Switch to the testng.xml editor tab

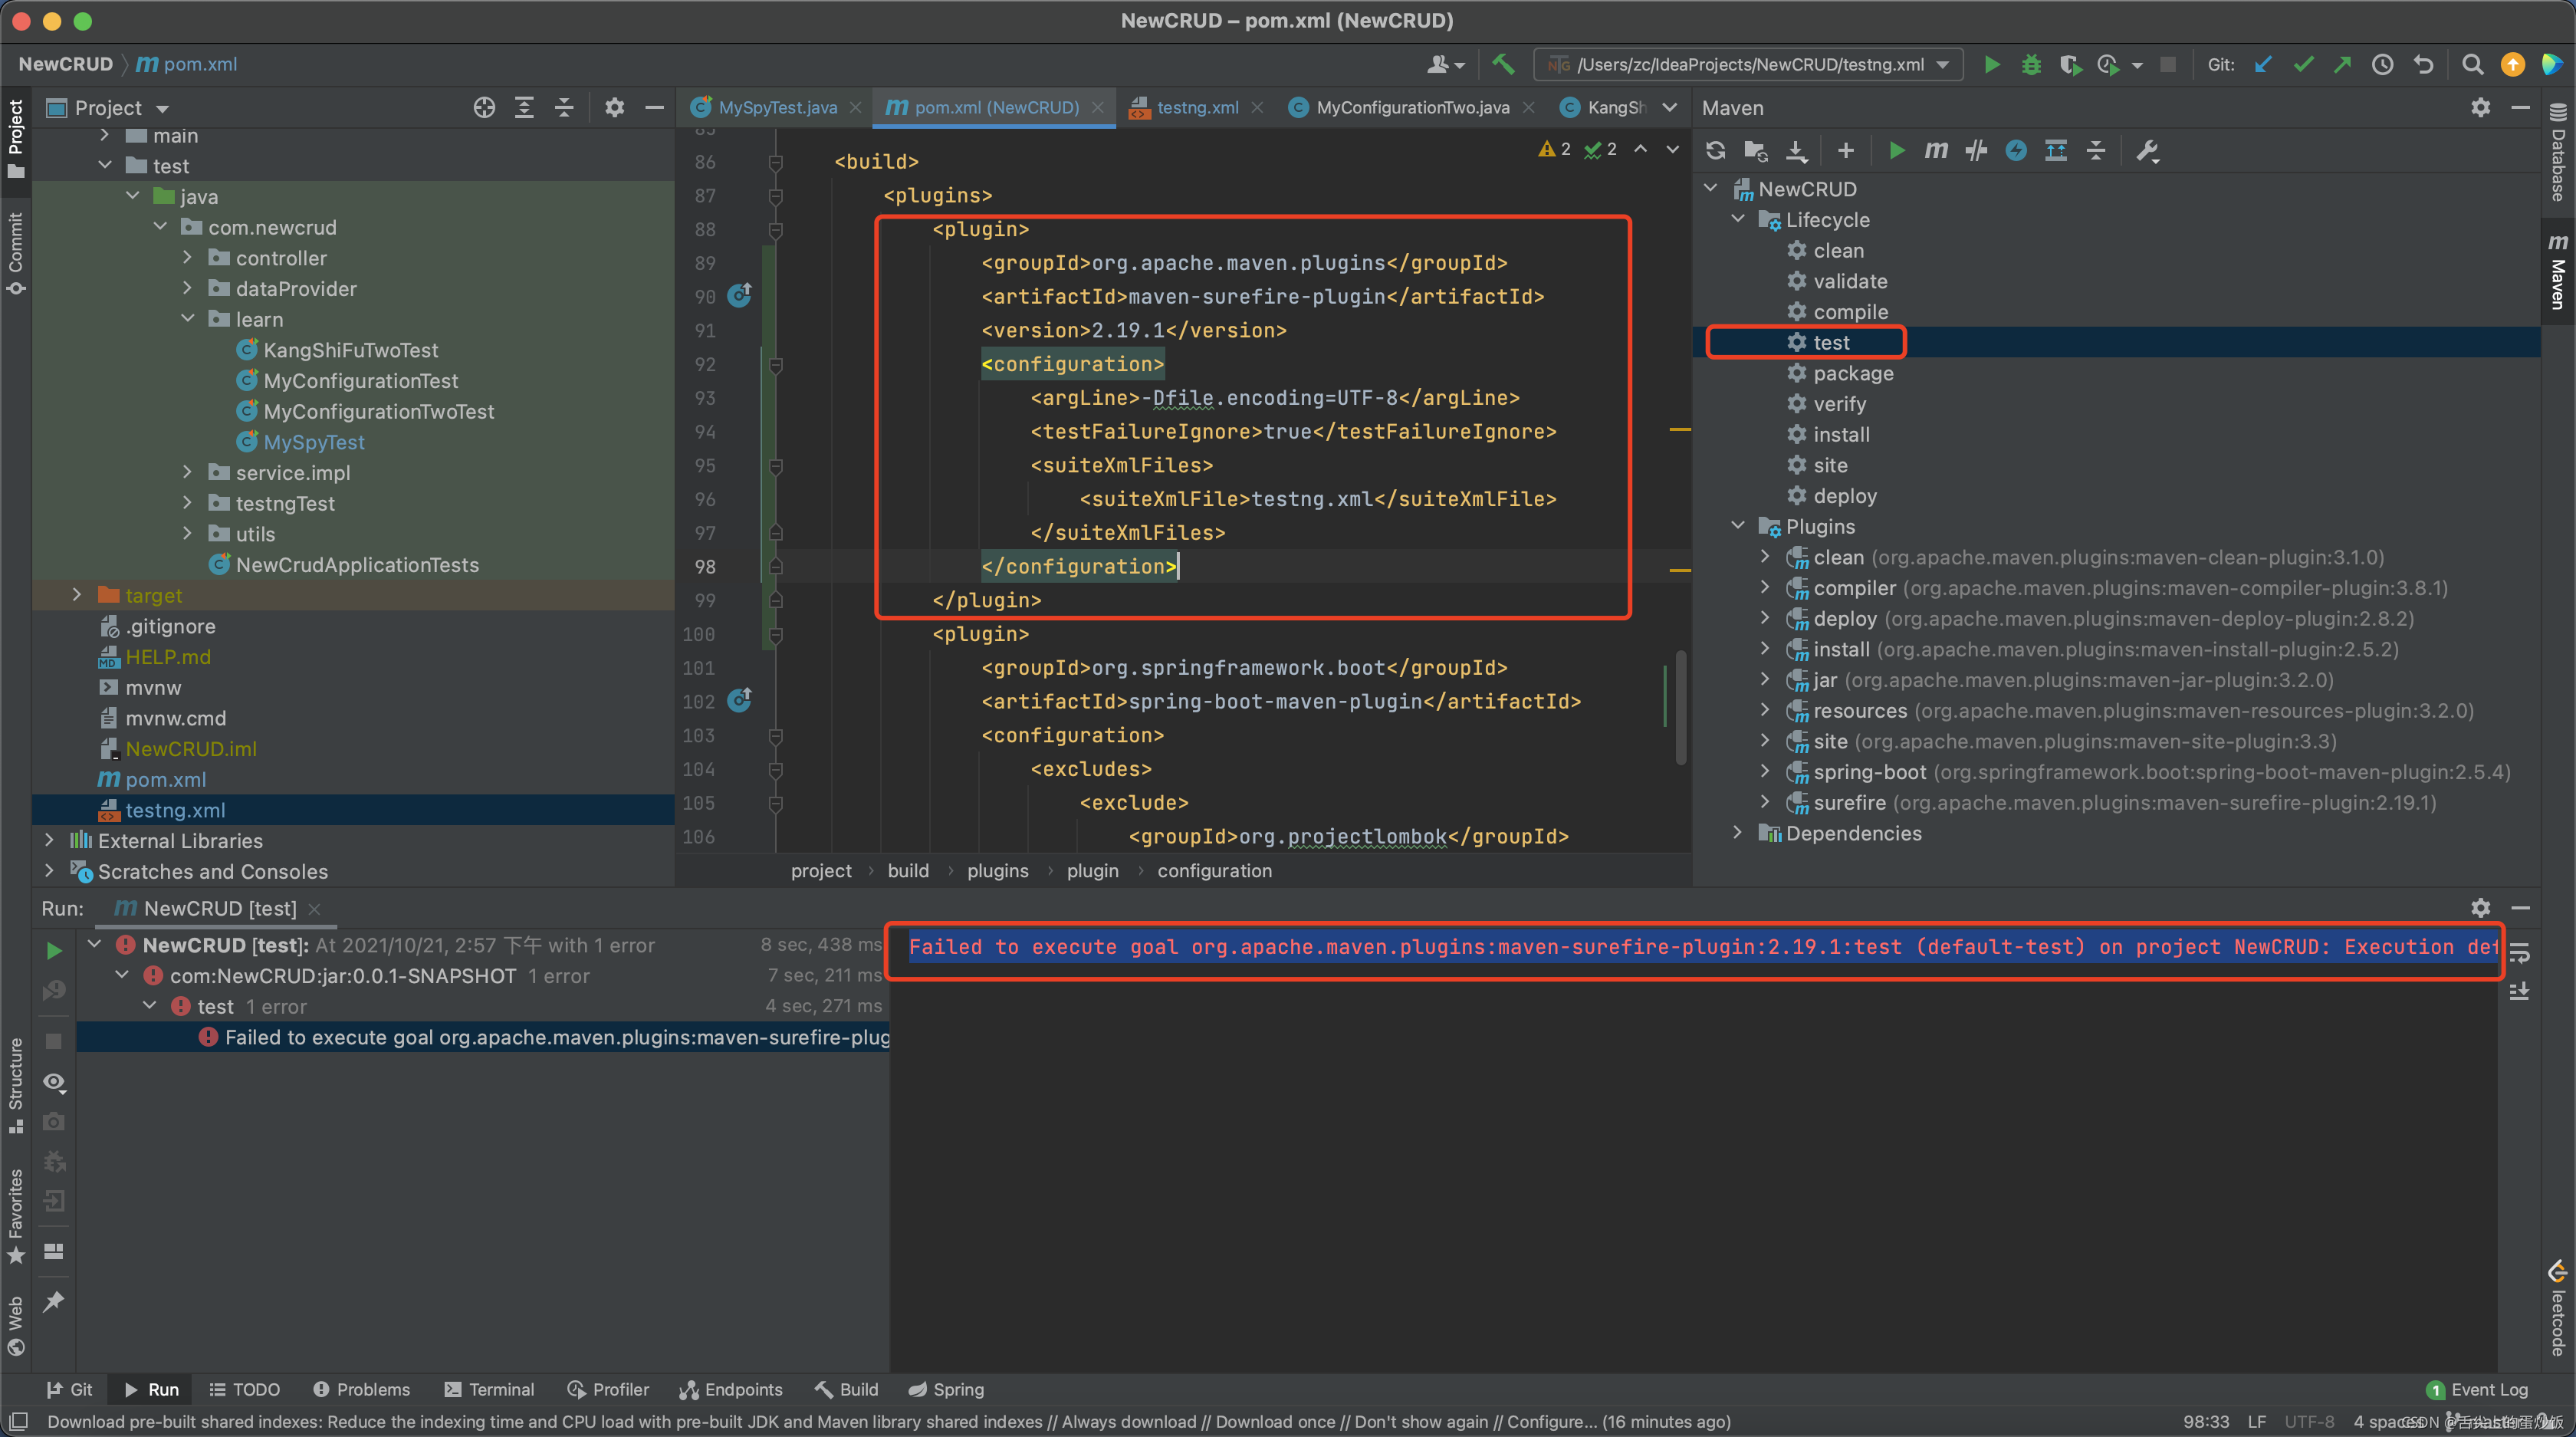coord(1196,107)
